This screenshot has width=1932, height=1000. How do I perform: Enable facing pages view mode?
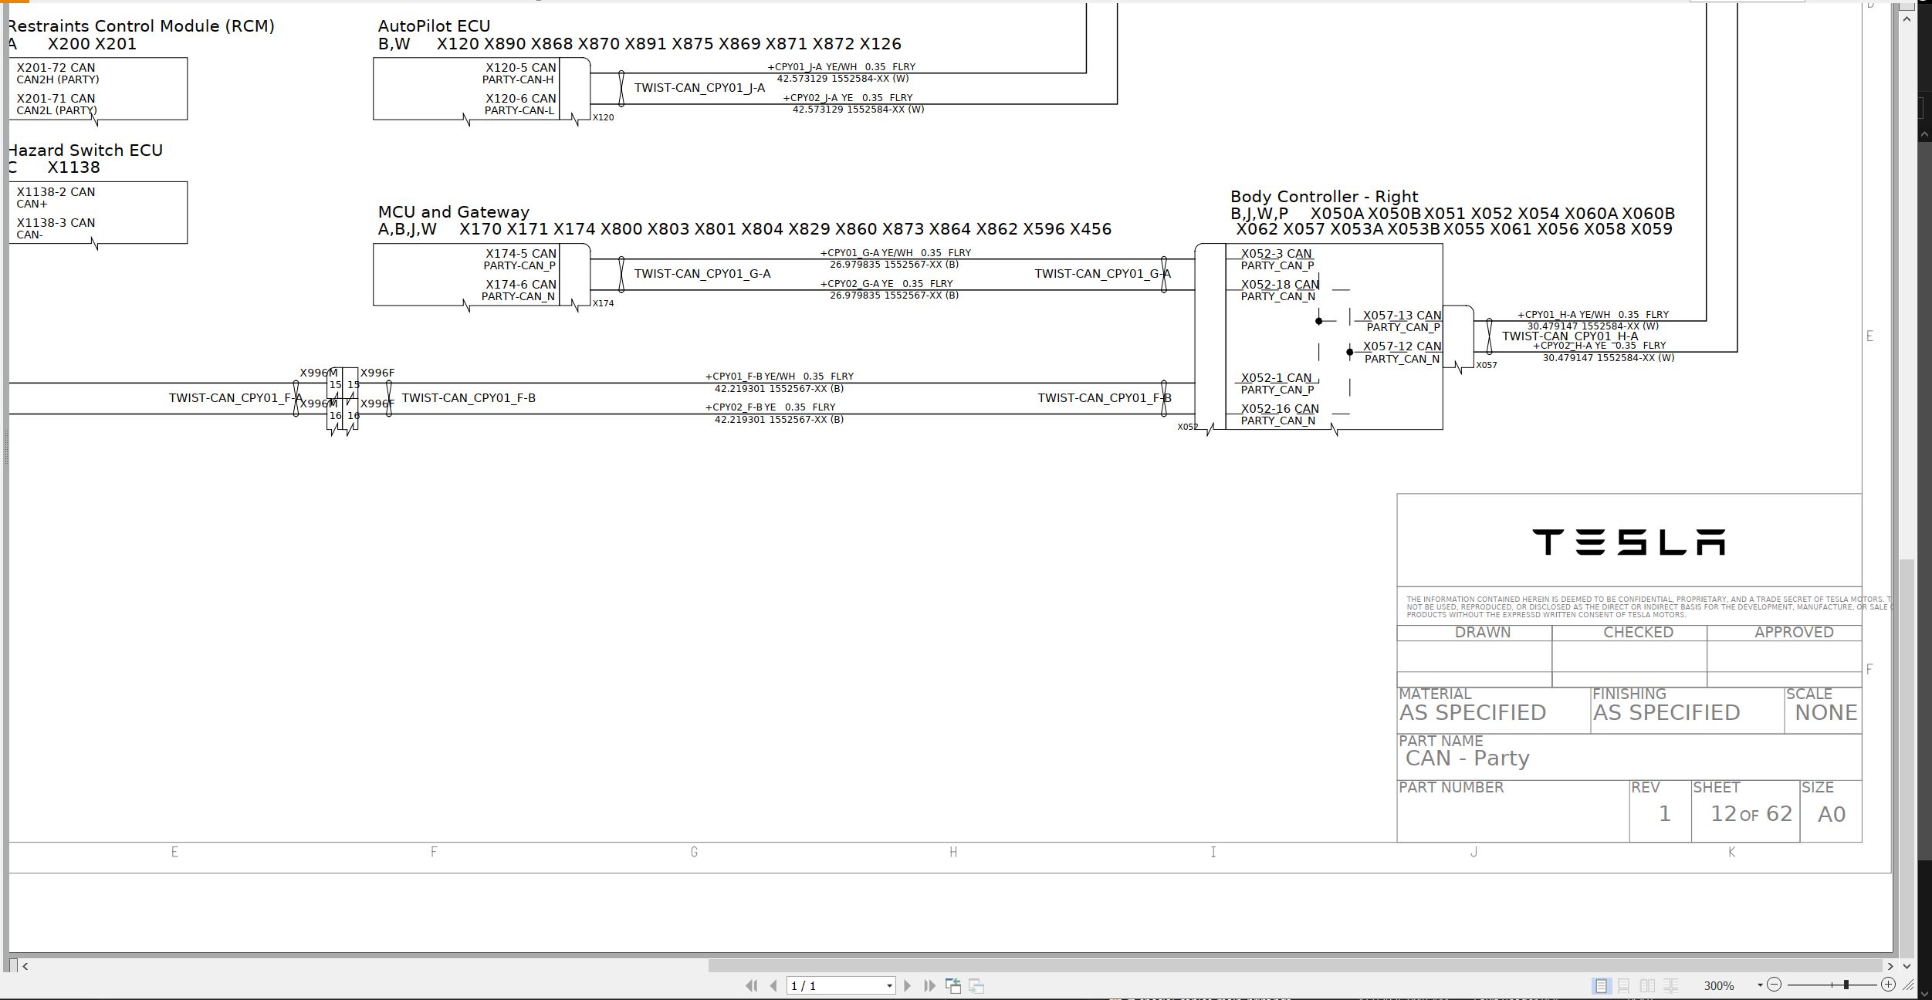(1647, 985)
